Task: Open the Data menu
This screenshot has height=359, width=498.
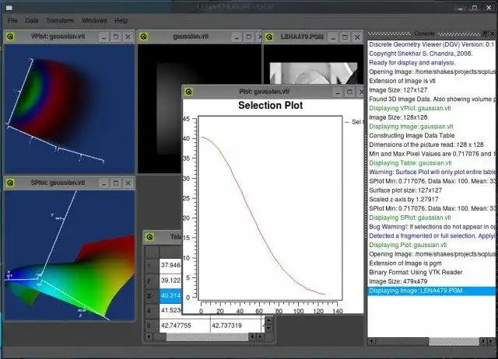Action: [32, 19]
